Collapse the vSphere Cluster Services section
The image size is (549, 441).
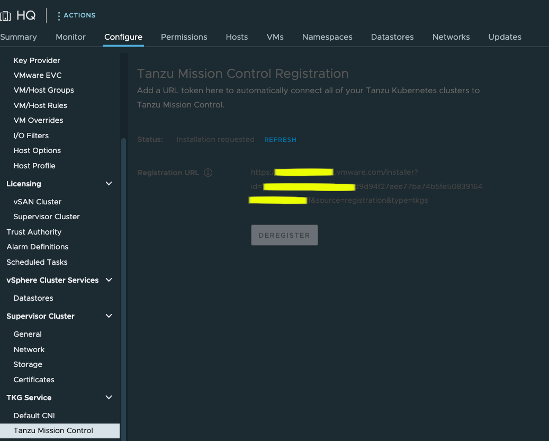click(109, 280)
